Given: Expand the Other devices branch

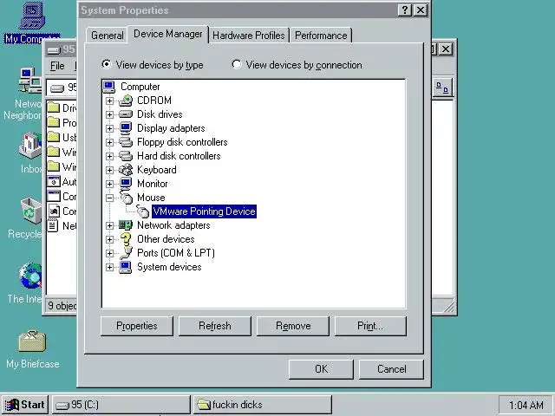Looking at the screenshot, I should click(109, 239).
